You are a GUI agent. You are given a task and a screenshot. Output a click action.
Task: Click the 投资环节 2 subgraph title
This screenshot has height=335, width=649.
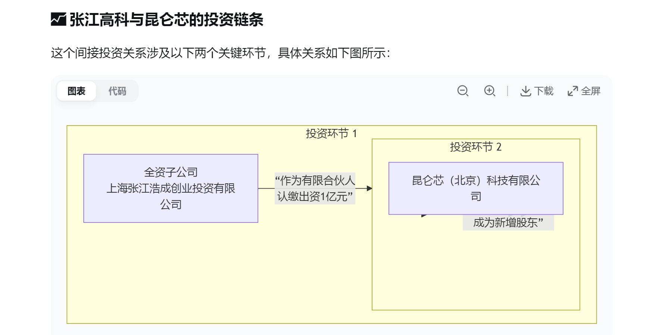tap(475, 147)
